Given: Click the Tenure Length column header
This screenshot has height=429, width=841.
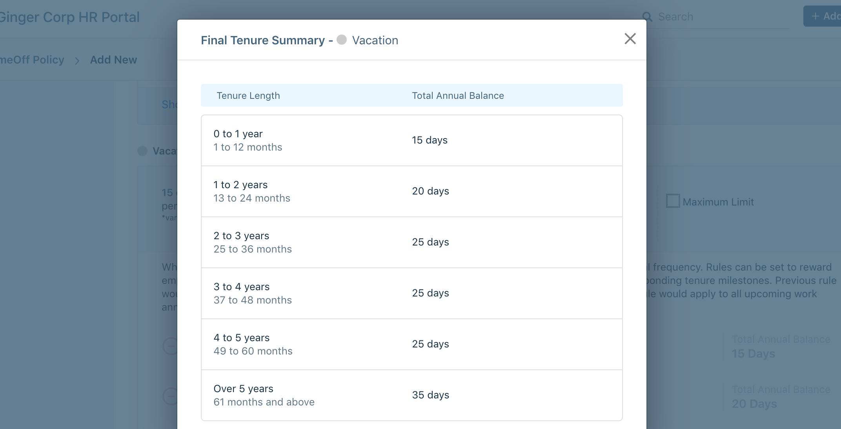Looking at the screenshot, I should (248, 96).
